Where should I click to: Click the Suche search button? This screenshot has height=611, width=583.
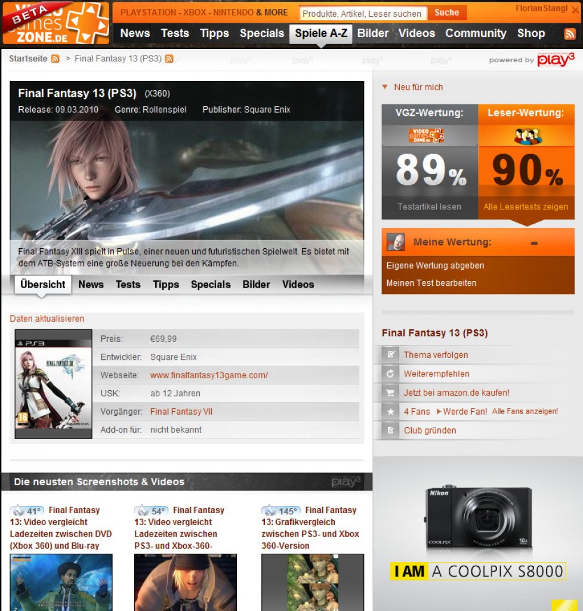coord(446,13)
